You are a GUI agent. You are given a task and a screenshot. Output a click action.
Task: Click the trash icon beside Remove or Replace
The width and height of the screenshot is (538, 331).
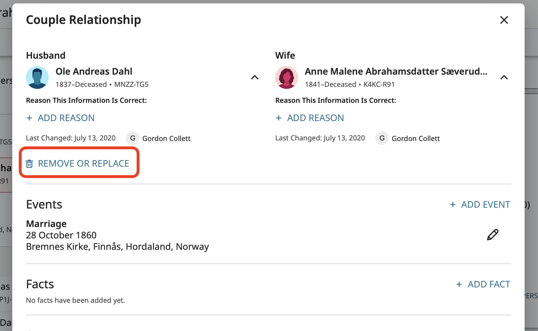click(x=29, y=164)
